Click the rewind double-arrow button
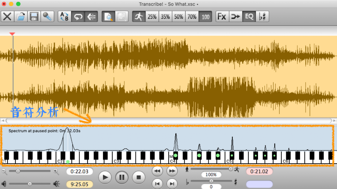337x189 pixels. pyautogui.click(x=157, y=171)
